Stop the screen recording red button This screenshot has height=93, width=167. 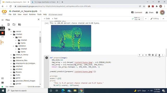pos(2,33)
